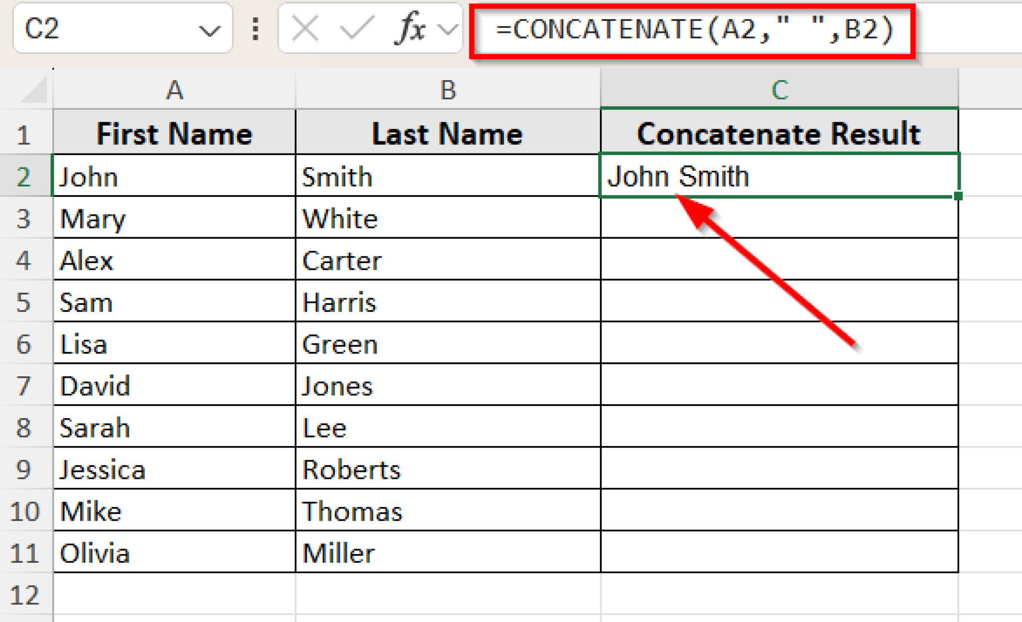Screen dimensions: 1022x622
Task: Expand dropdown arrow next to fx
Action: pos(448,30)
